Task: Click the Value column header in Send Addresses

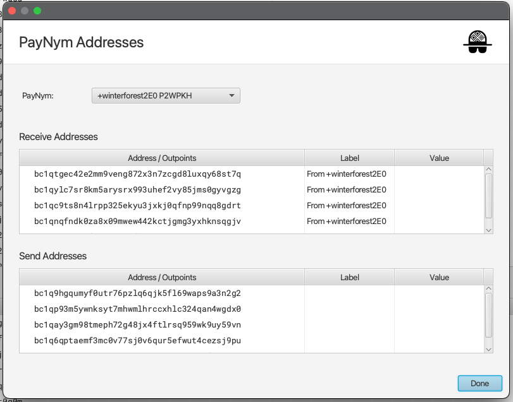Action: [x=440, y=277]
